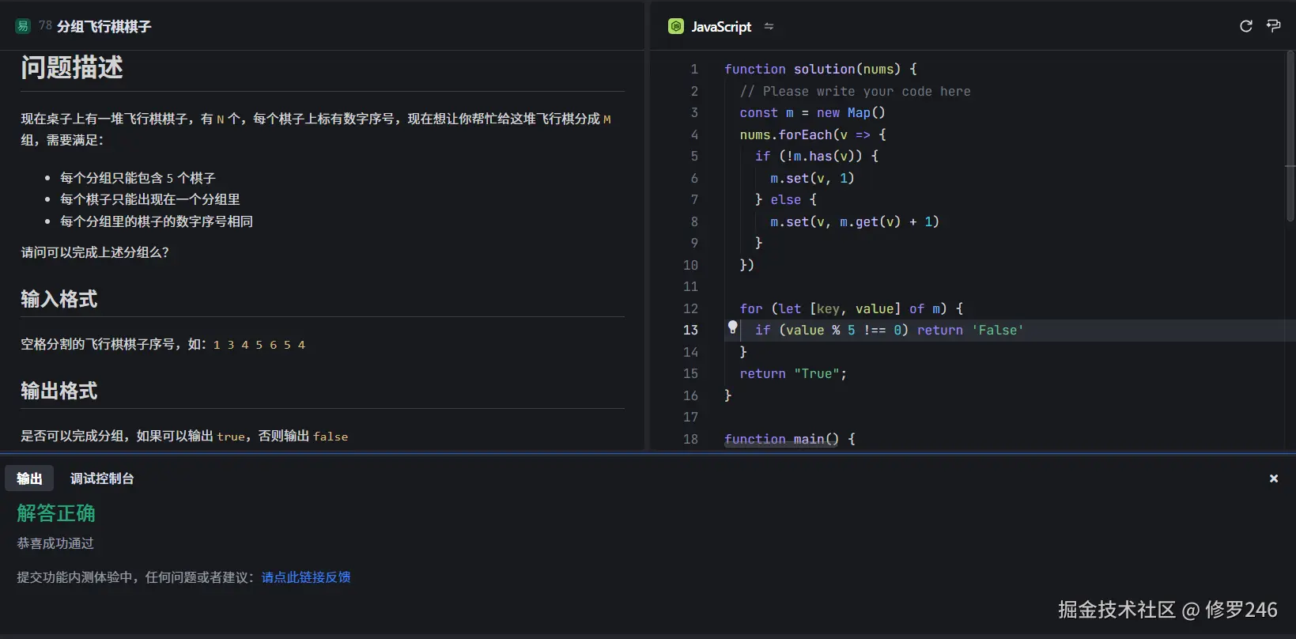Open the 请点此链接反馈 feedback link
Screen dimensions: 1296x639
(x=305, y=577)
